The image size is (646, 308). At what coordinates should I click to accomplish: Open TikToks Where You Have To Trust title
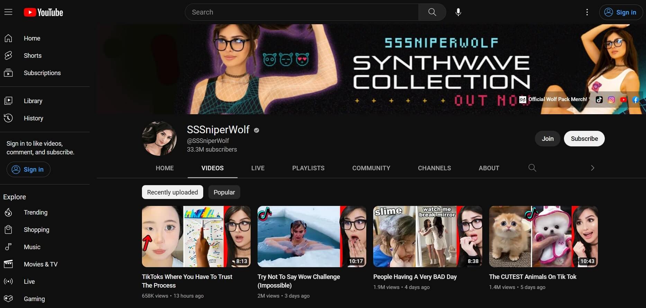point(187,281)
